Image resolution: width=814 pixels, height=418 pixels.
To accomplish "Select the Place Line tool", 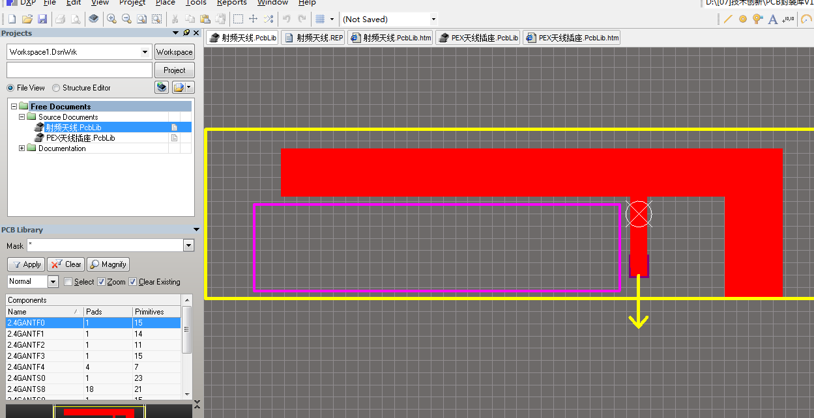I will click(728, 19).
